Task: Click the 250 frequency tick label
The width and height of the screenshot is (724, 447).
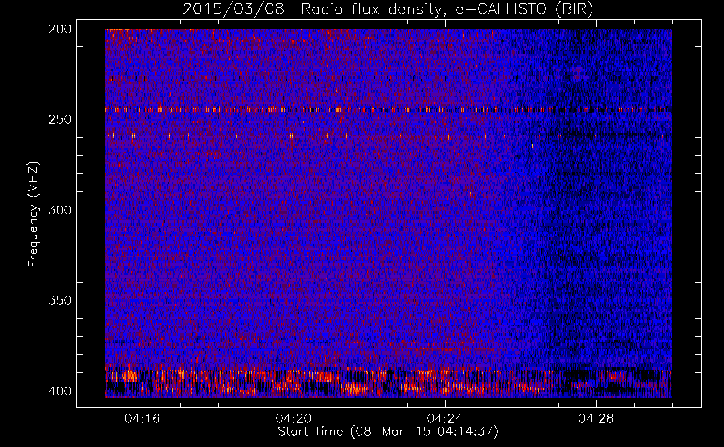Action: pos(60,119)
